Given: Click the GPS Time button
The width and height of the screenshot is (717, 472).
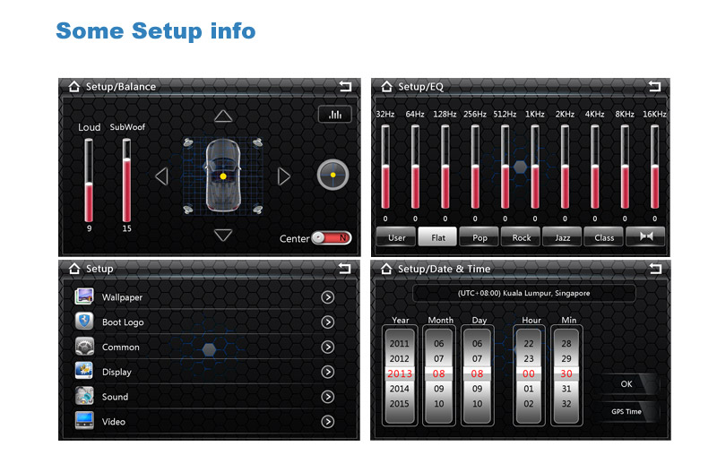Looking at the screenshot, I should pos(626,412).
